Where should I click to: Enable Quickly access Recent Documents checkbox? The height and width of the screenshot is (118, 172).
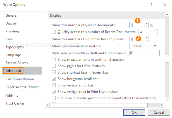pyautogui.click(x=54, y=32)
